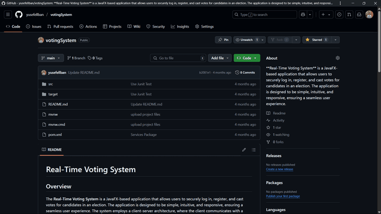Open the mvnw.cmd file

[57, 125]
